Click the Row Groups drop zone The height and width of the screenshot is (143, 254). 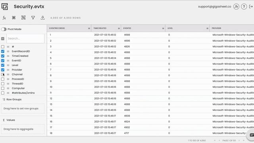(23, 108)
